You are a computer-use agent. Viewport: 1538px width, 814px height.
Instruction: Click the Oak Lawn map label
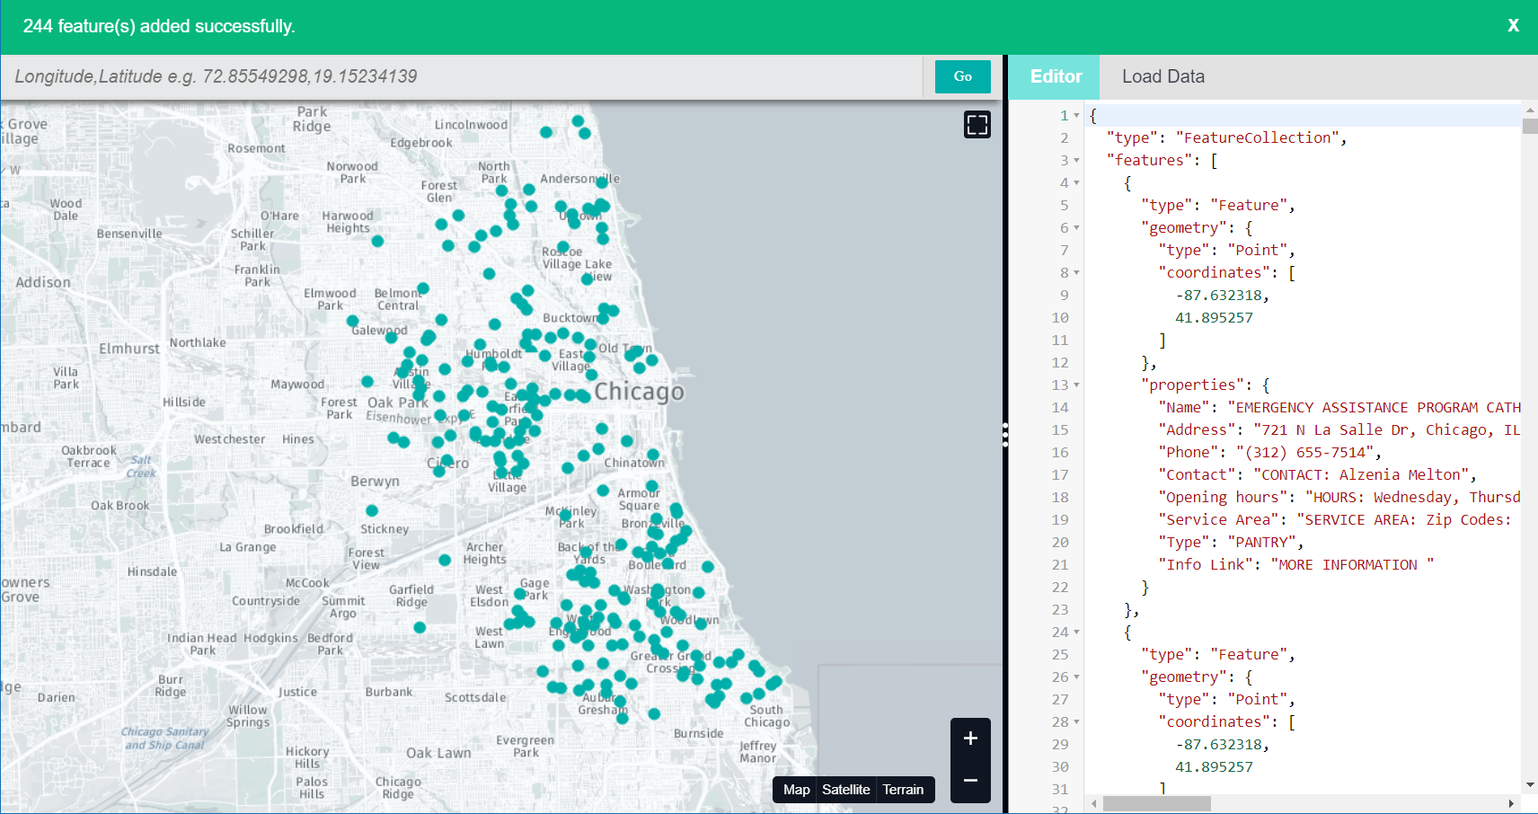(438, 753)
